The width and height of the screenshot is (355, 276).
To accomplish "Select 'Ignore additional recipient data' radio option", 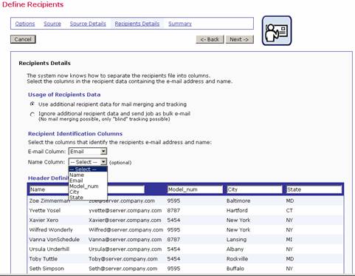I will click(x=32, y=115).
